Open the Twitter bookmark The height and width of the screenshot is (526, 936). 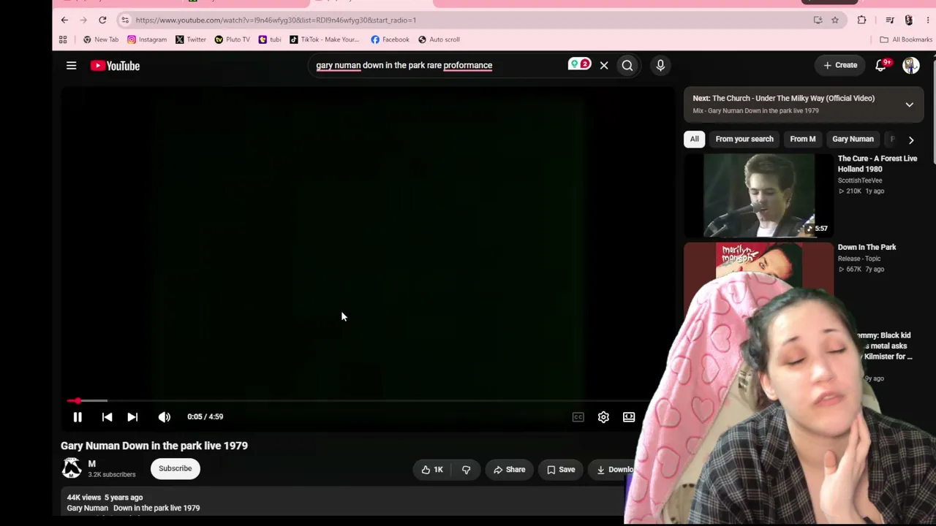(x=191, y=39)
